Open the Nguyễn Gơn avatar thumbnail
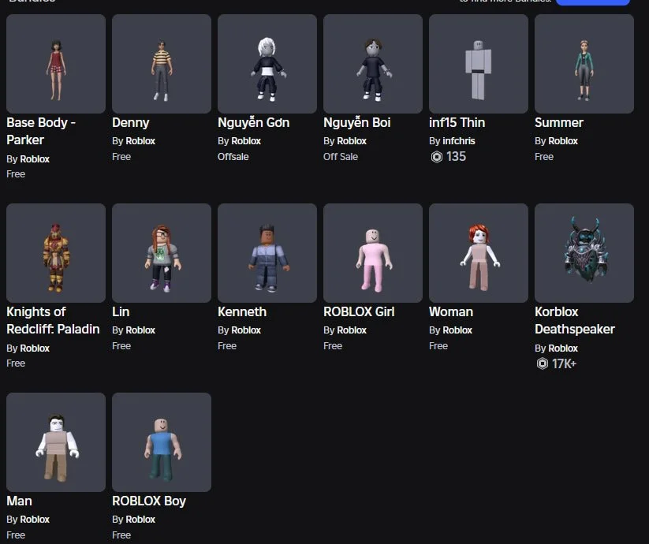649x544 pixels. tap(267, 64)
